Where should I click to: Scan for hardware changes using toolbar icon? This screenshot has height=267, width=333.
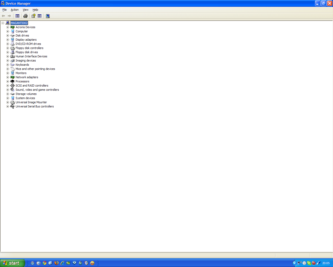[48, 16]
